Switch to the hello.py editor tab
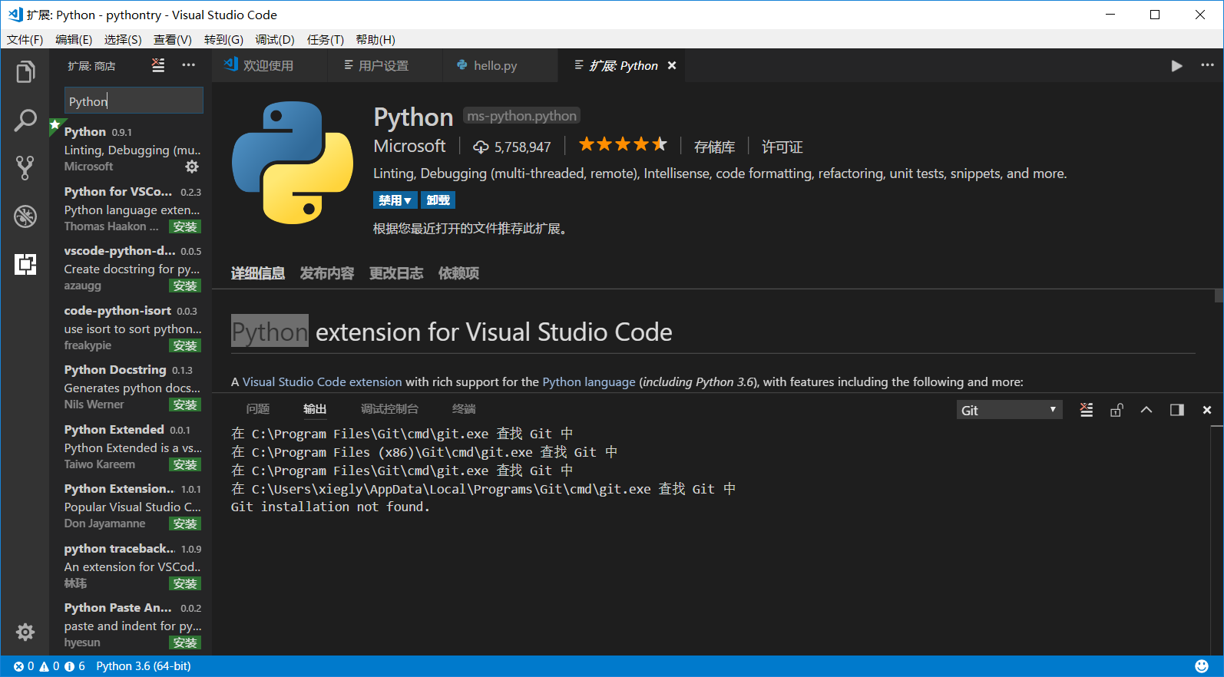 coord(495,66)
